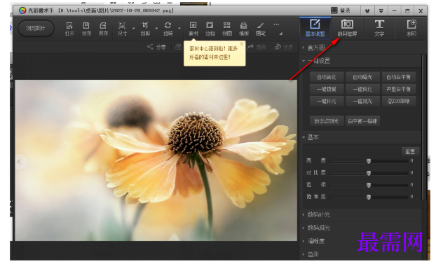The image size is (436, 264).
Task: Open an image with the 打开 icon
Action: click(69, 29)
